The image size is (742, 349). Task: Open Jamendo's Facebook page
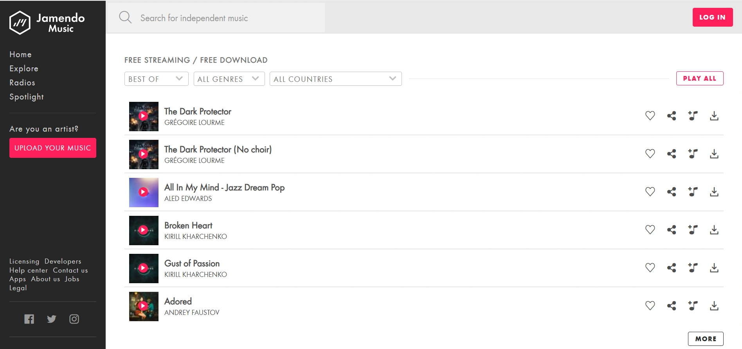pos(29,319)
